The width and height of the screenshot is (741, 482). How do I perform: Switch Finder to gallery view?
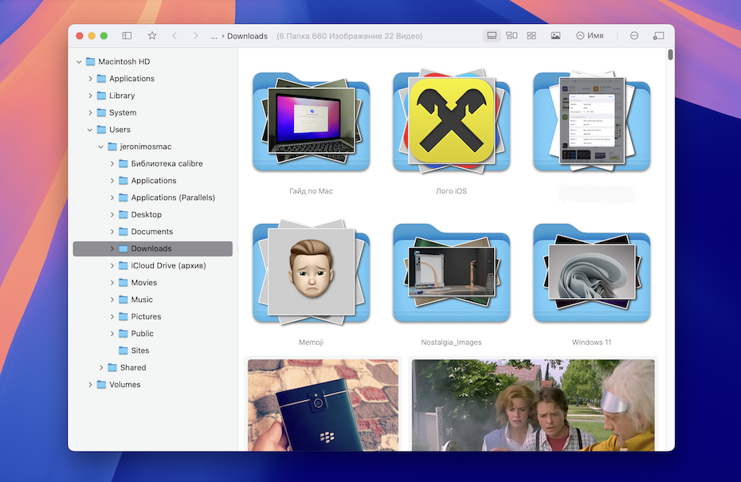(492, 35)
